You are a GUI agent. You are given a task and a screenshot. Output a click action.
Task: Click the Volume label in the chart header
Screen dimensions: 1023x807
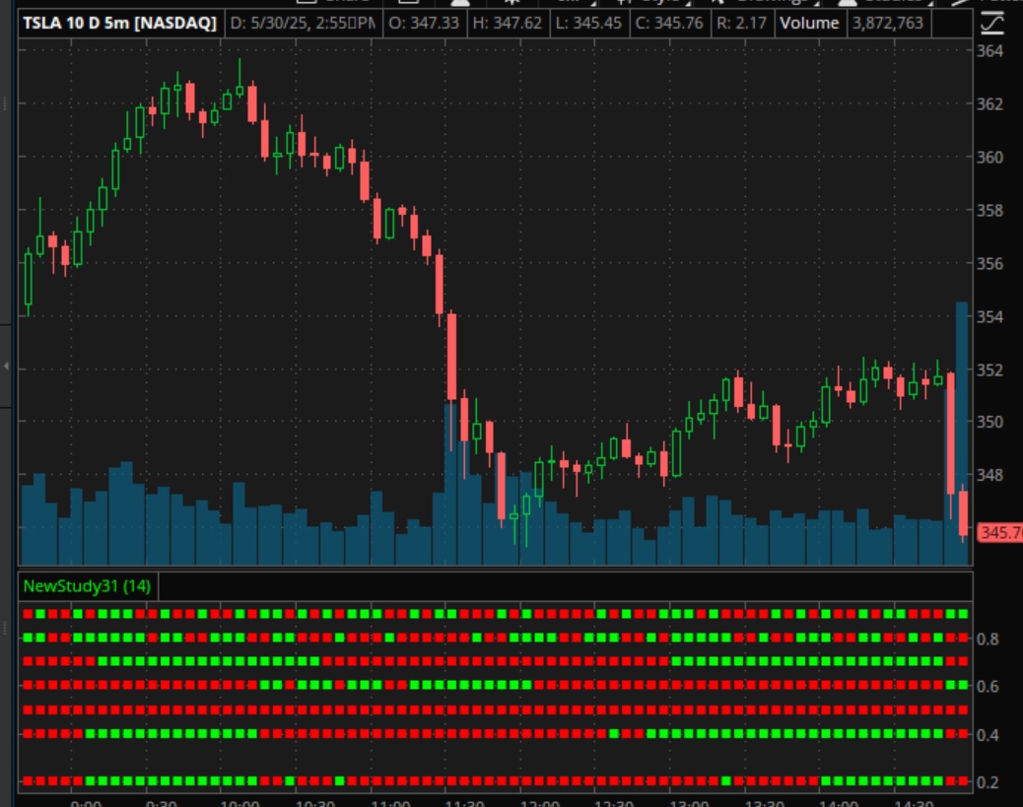(x=809, y=24)
